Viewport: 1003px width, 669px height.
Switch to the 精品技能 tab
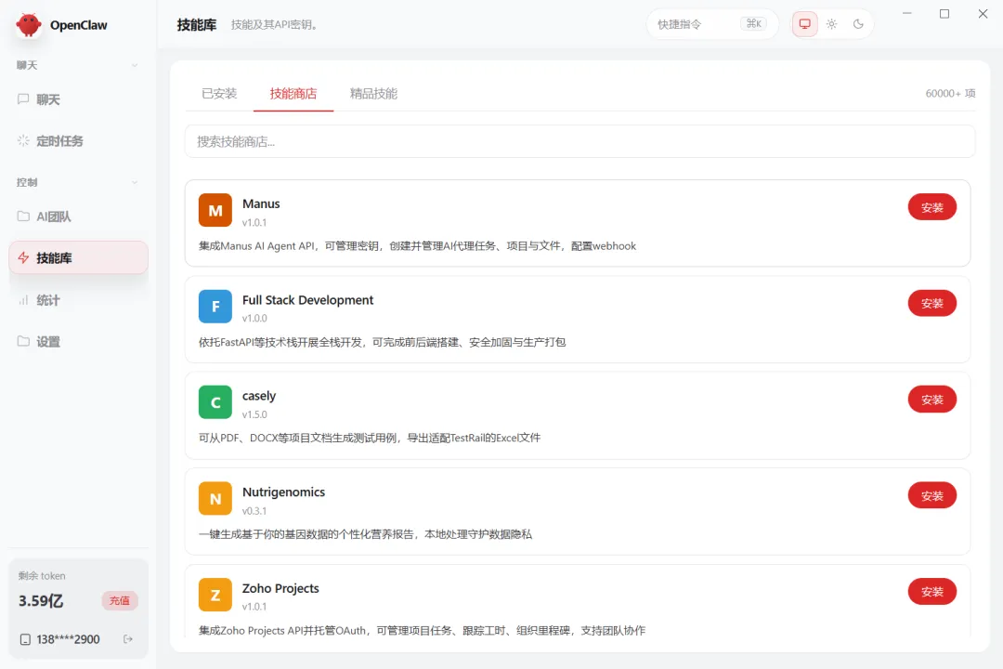click(373, 94)
